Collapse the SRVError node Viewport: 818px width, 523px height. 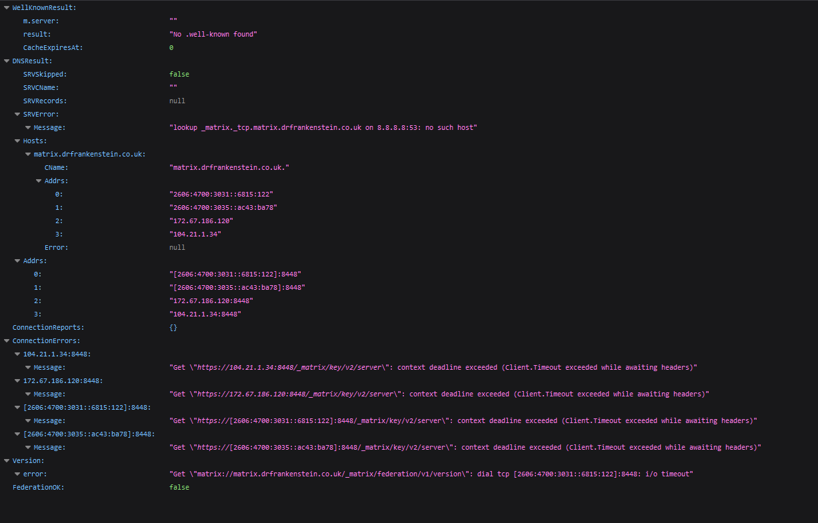[x=17, y=114]
